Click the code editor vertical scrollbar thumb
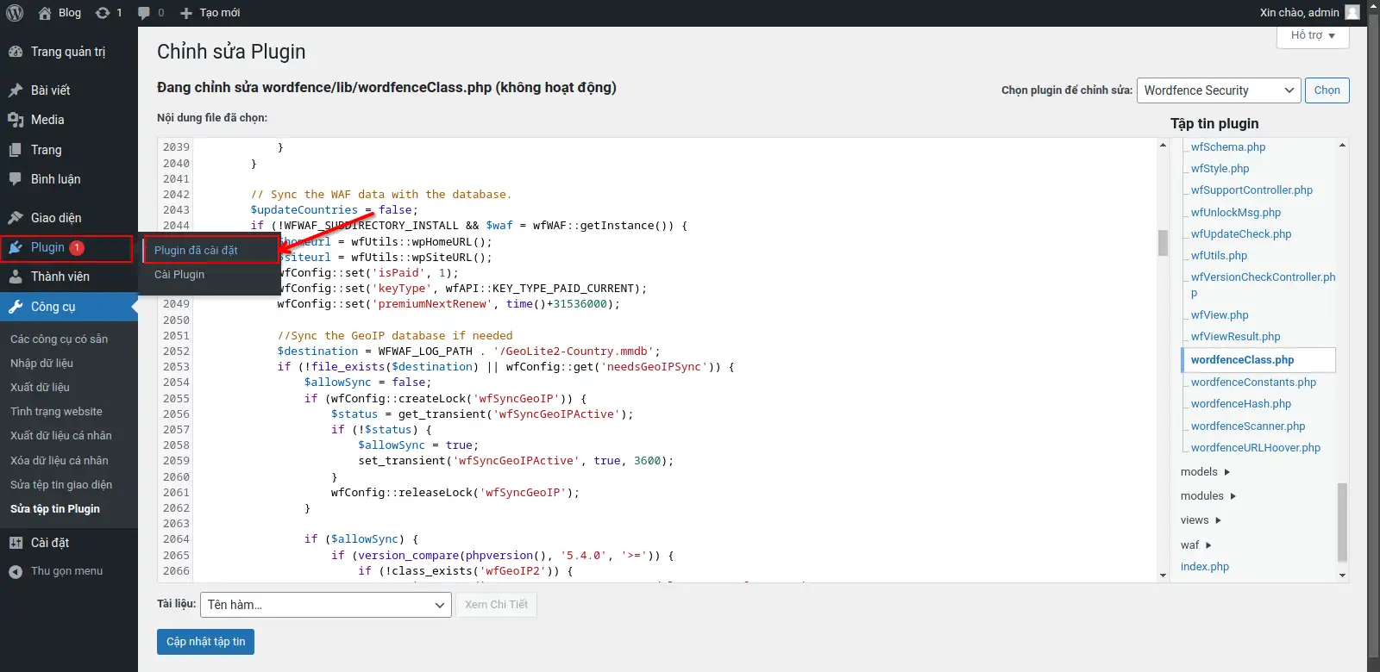 pos(1163,243)
